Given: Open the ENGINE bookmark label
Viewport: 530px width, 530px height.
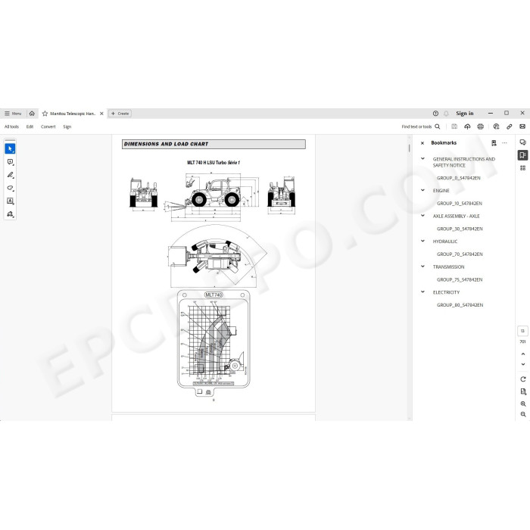Looking at the screenshot, I should click(x=441, y=191).
